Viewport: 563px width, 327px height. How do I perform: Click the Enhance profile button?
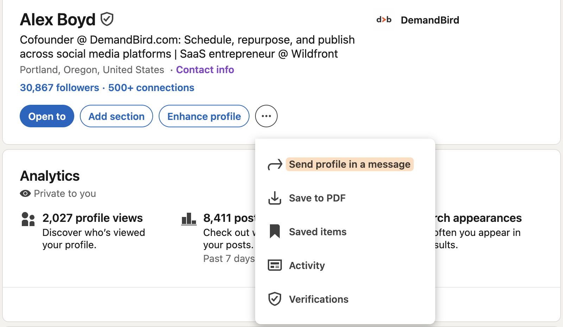pos(204,116)
